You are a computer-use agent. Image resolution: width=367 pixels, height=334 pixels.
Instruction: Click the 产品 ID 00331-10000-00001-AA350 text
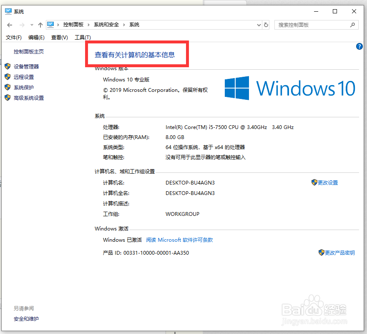146,253
